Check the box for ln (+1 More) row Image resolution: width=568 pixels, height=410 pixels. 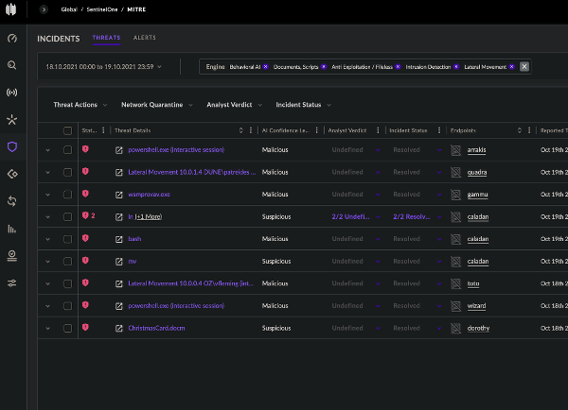click(68, 216)
